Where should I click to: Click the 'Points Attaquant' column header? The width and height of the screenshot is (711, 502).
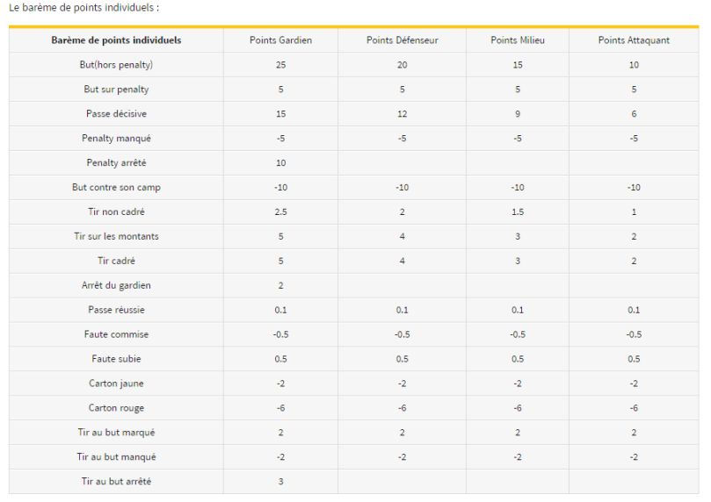(634, 40)
